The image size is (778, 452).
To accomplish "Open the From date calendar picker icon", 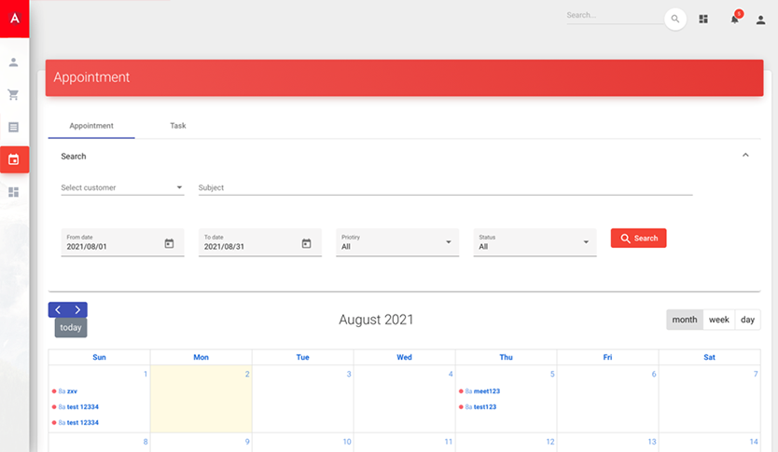I will pos(169,243).
